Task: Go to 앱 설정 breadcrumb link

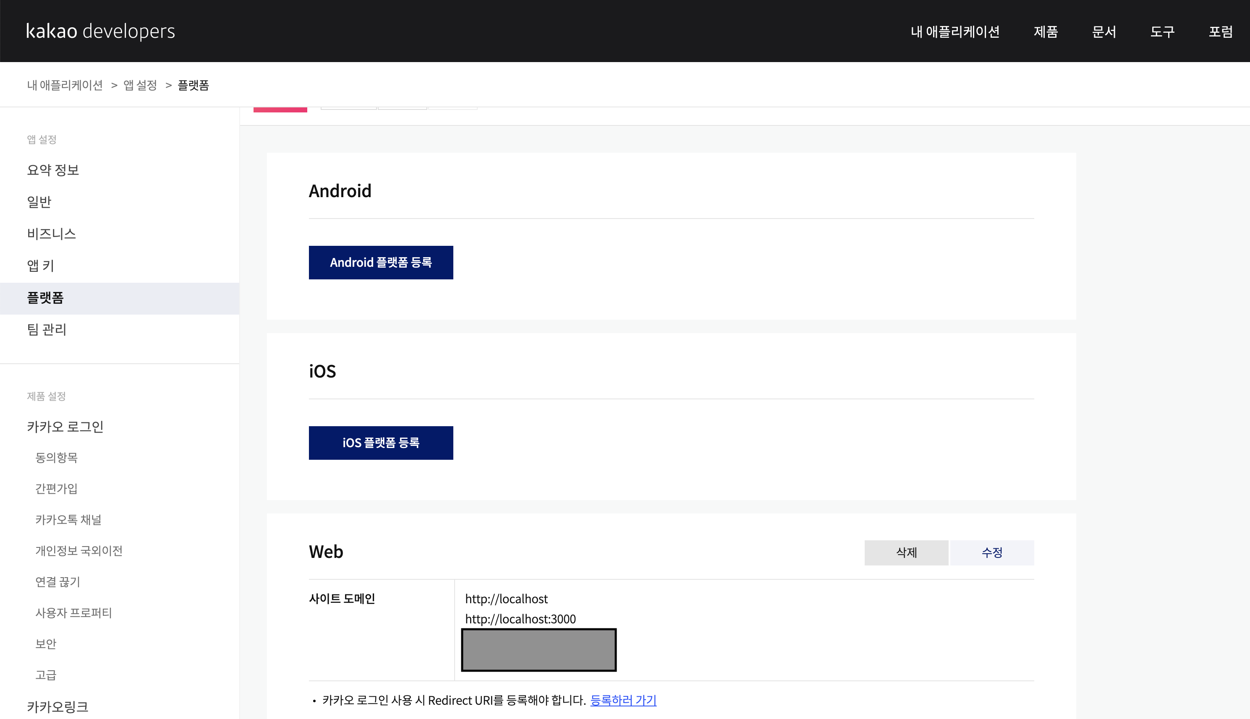Action: (x=140, y=86)
